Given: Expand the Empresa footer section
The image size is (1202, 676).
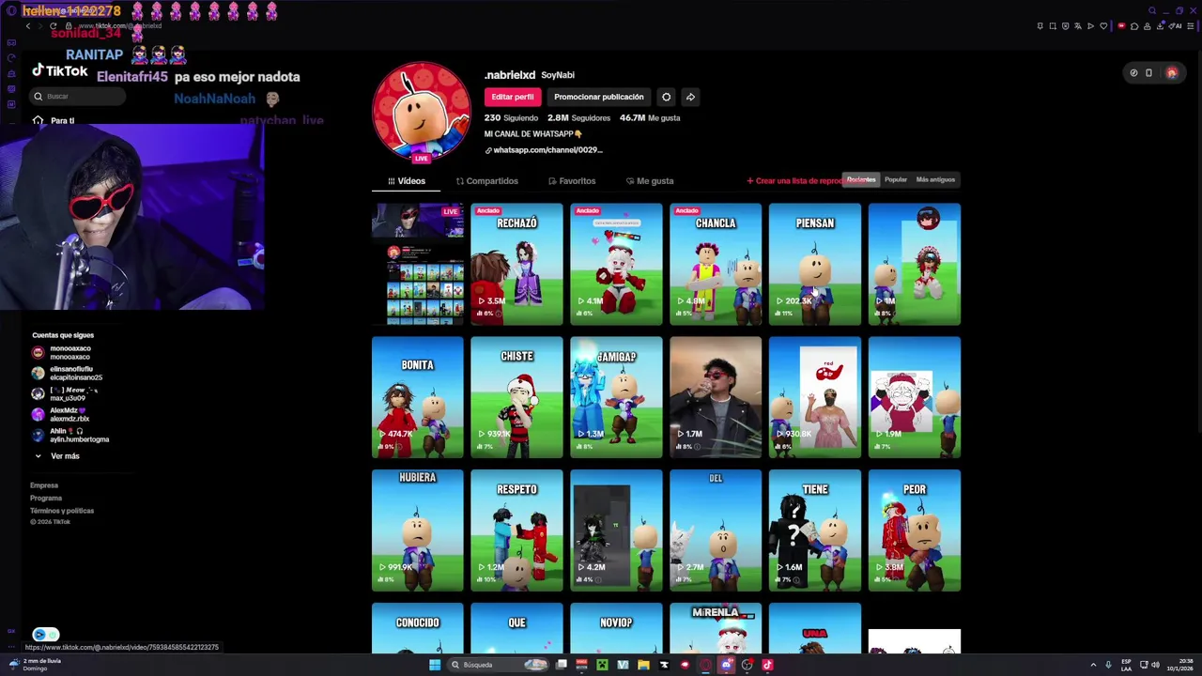Looking at the screenshot, I should point(44,485).
